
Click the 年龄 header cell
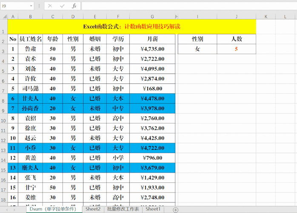point(53,39)
